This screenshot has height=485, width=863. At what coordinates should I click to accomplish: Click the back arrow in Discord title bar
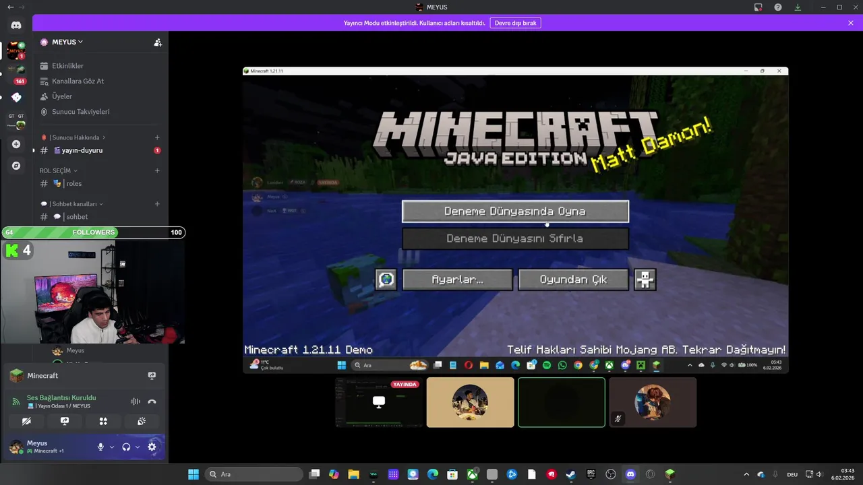[x=10, y=7]
